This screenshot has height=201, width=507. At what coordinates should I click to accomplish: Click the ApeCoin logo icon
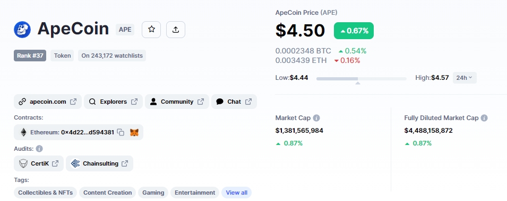(x=22, y=30)
